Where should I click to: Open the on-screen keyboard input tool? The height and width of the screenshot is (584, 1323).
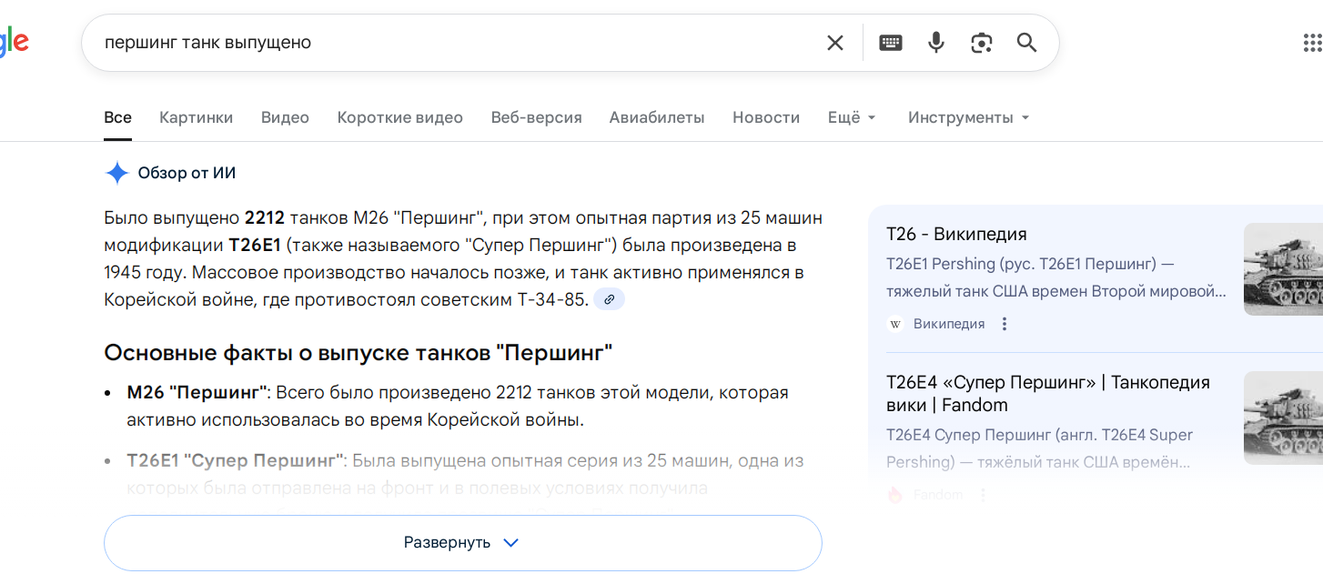(891, 43)
